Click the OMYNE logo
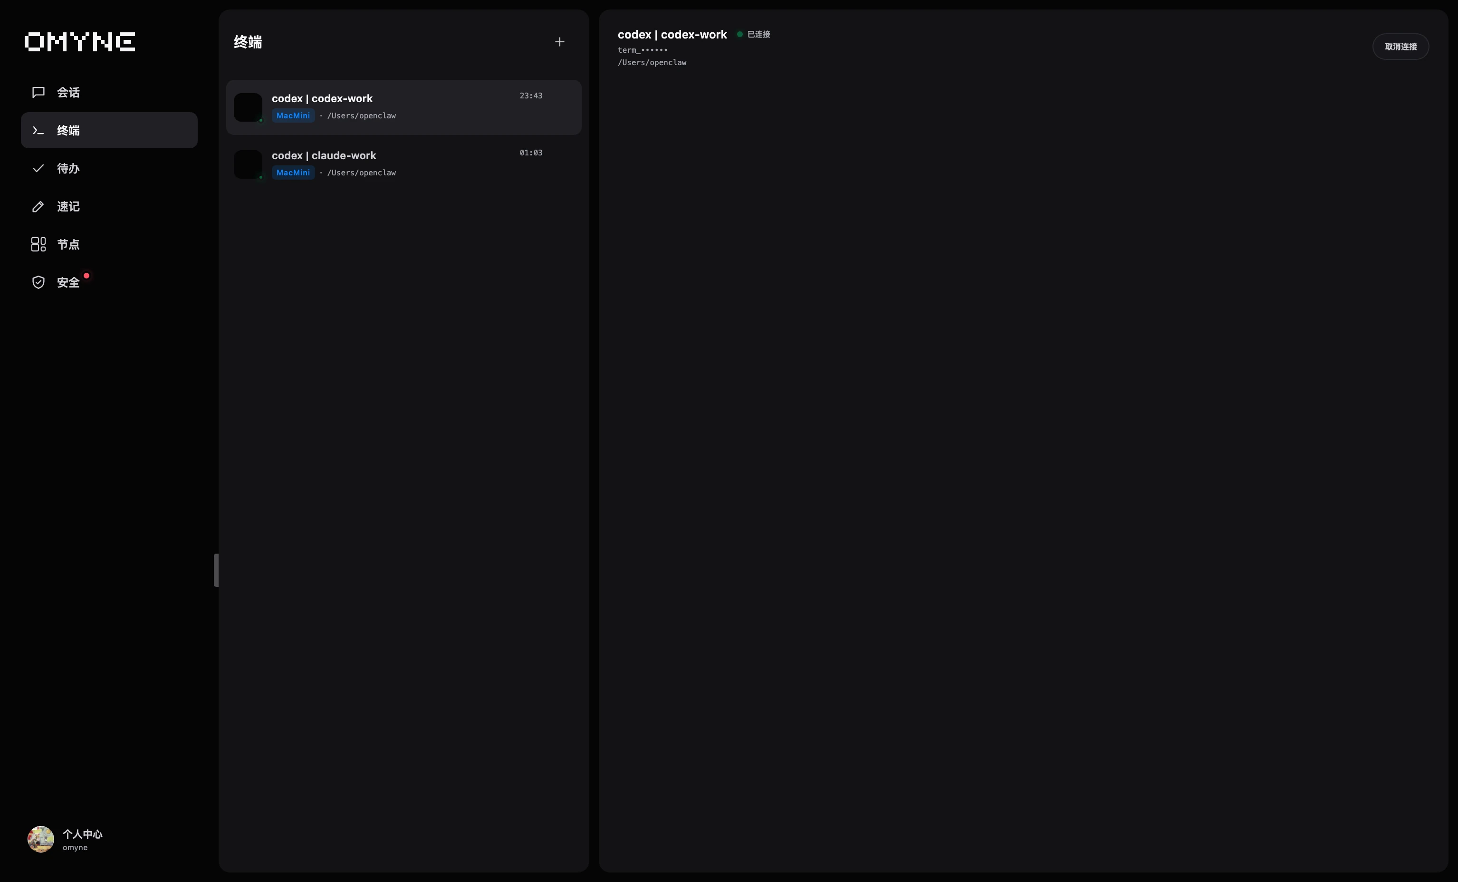The image size is (1458, 882). coord(80,42)
